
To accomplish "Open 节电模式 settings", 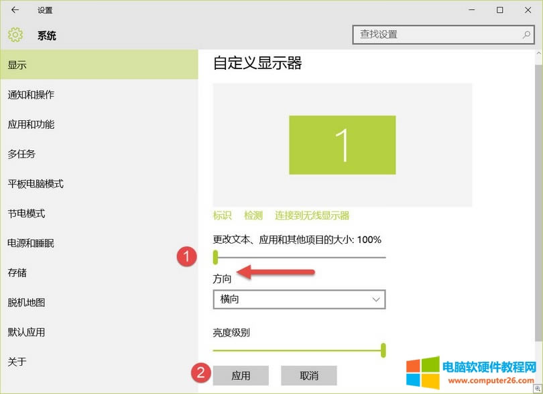I will (99, 213).
